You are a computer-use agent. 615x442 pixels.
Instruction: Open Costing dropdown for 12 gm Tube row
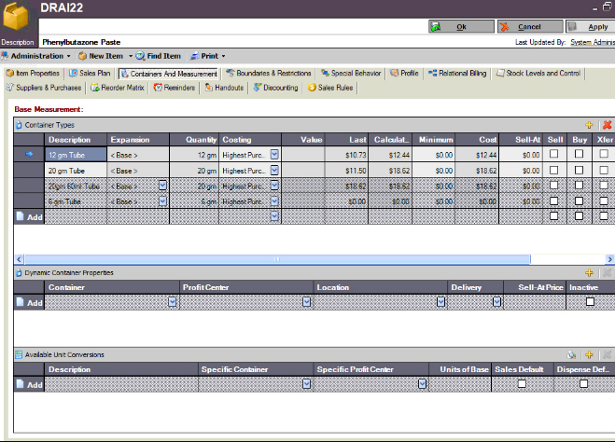click(x=274, y=154)
